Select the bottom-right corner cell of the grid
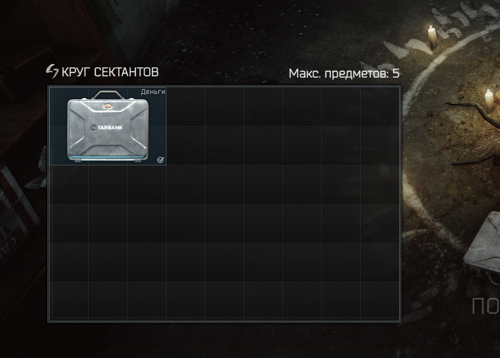 (380, 301)
